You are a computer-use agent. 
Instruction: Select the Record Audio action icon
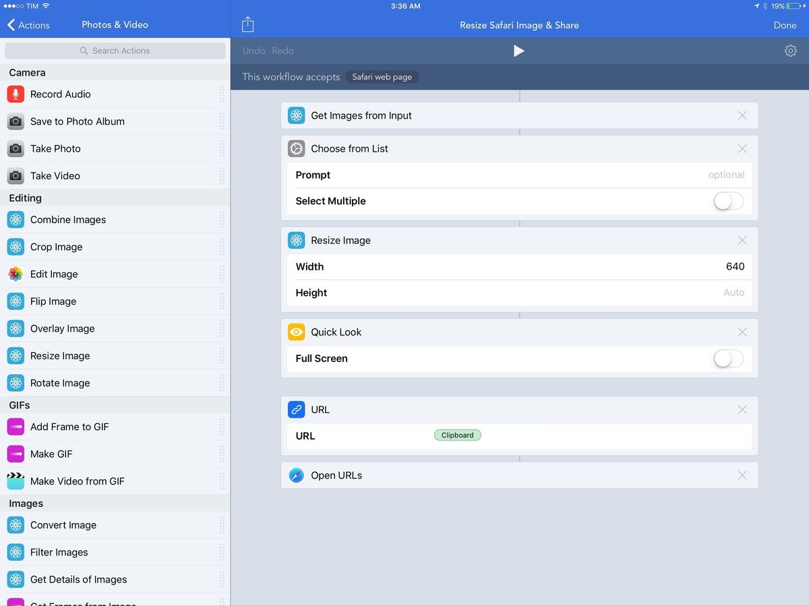click(x=16, y=94)
